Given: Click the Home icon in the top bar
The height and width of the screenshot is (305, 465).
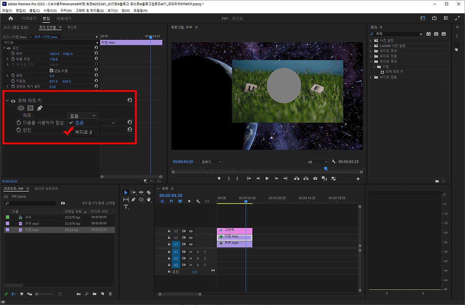Looking at the screenshot, I should 10,18.
